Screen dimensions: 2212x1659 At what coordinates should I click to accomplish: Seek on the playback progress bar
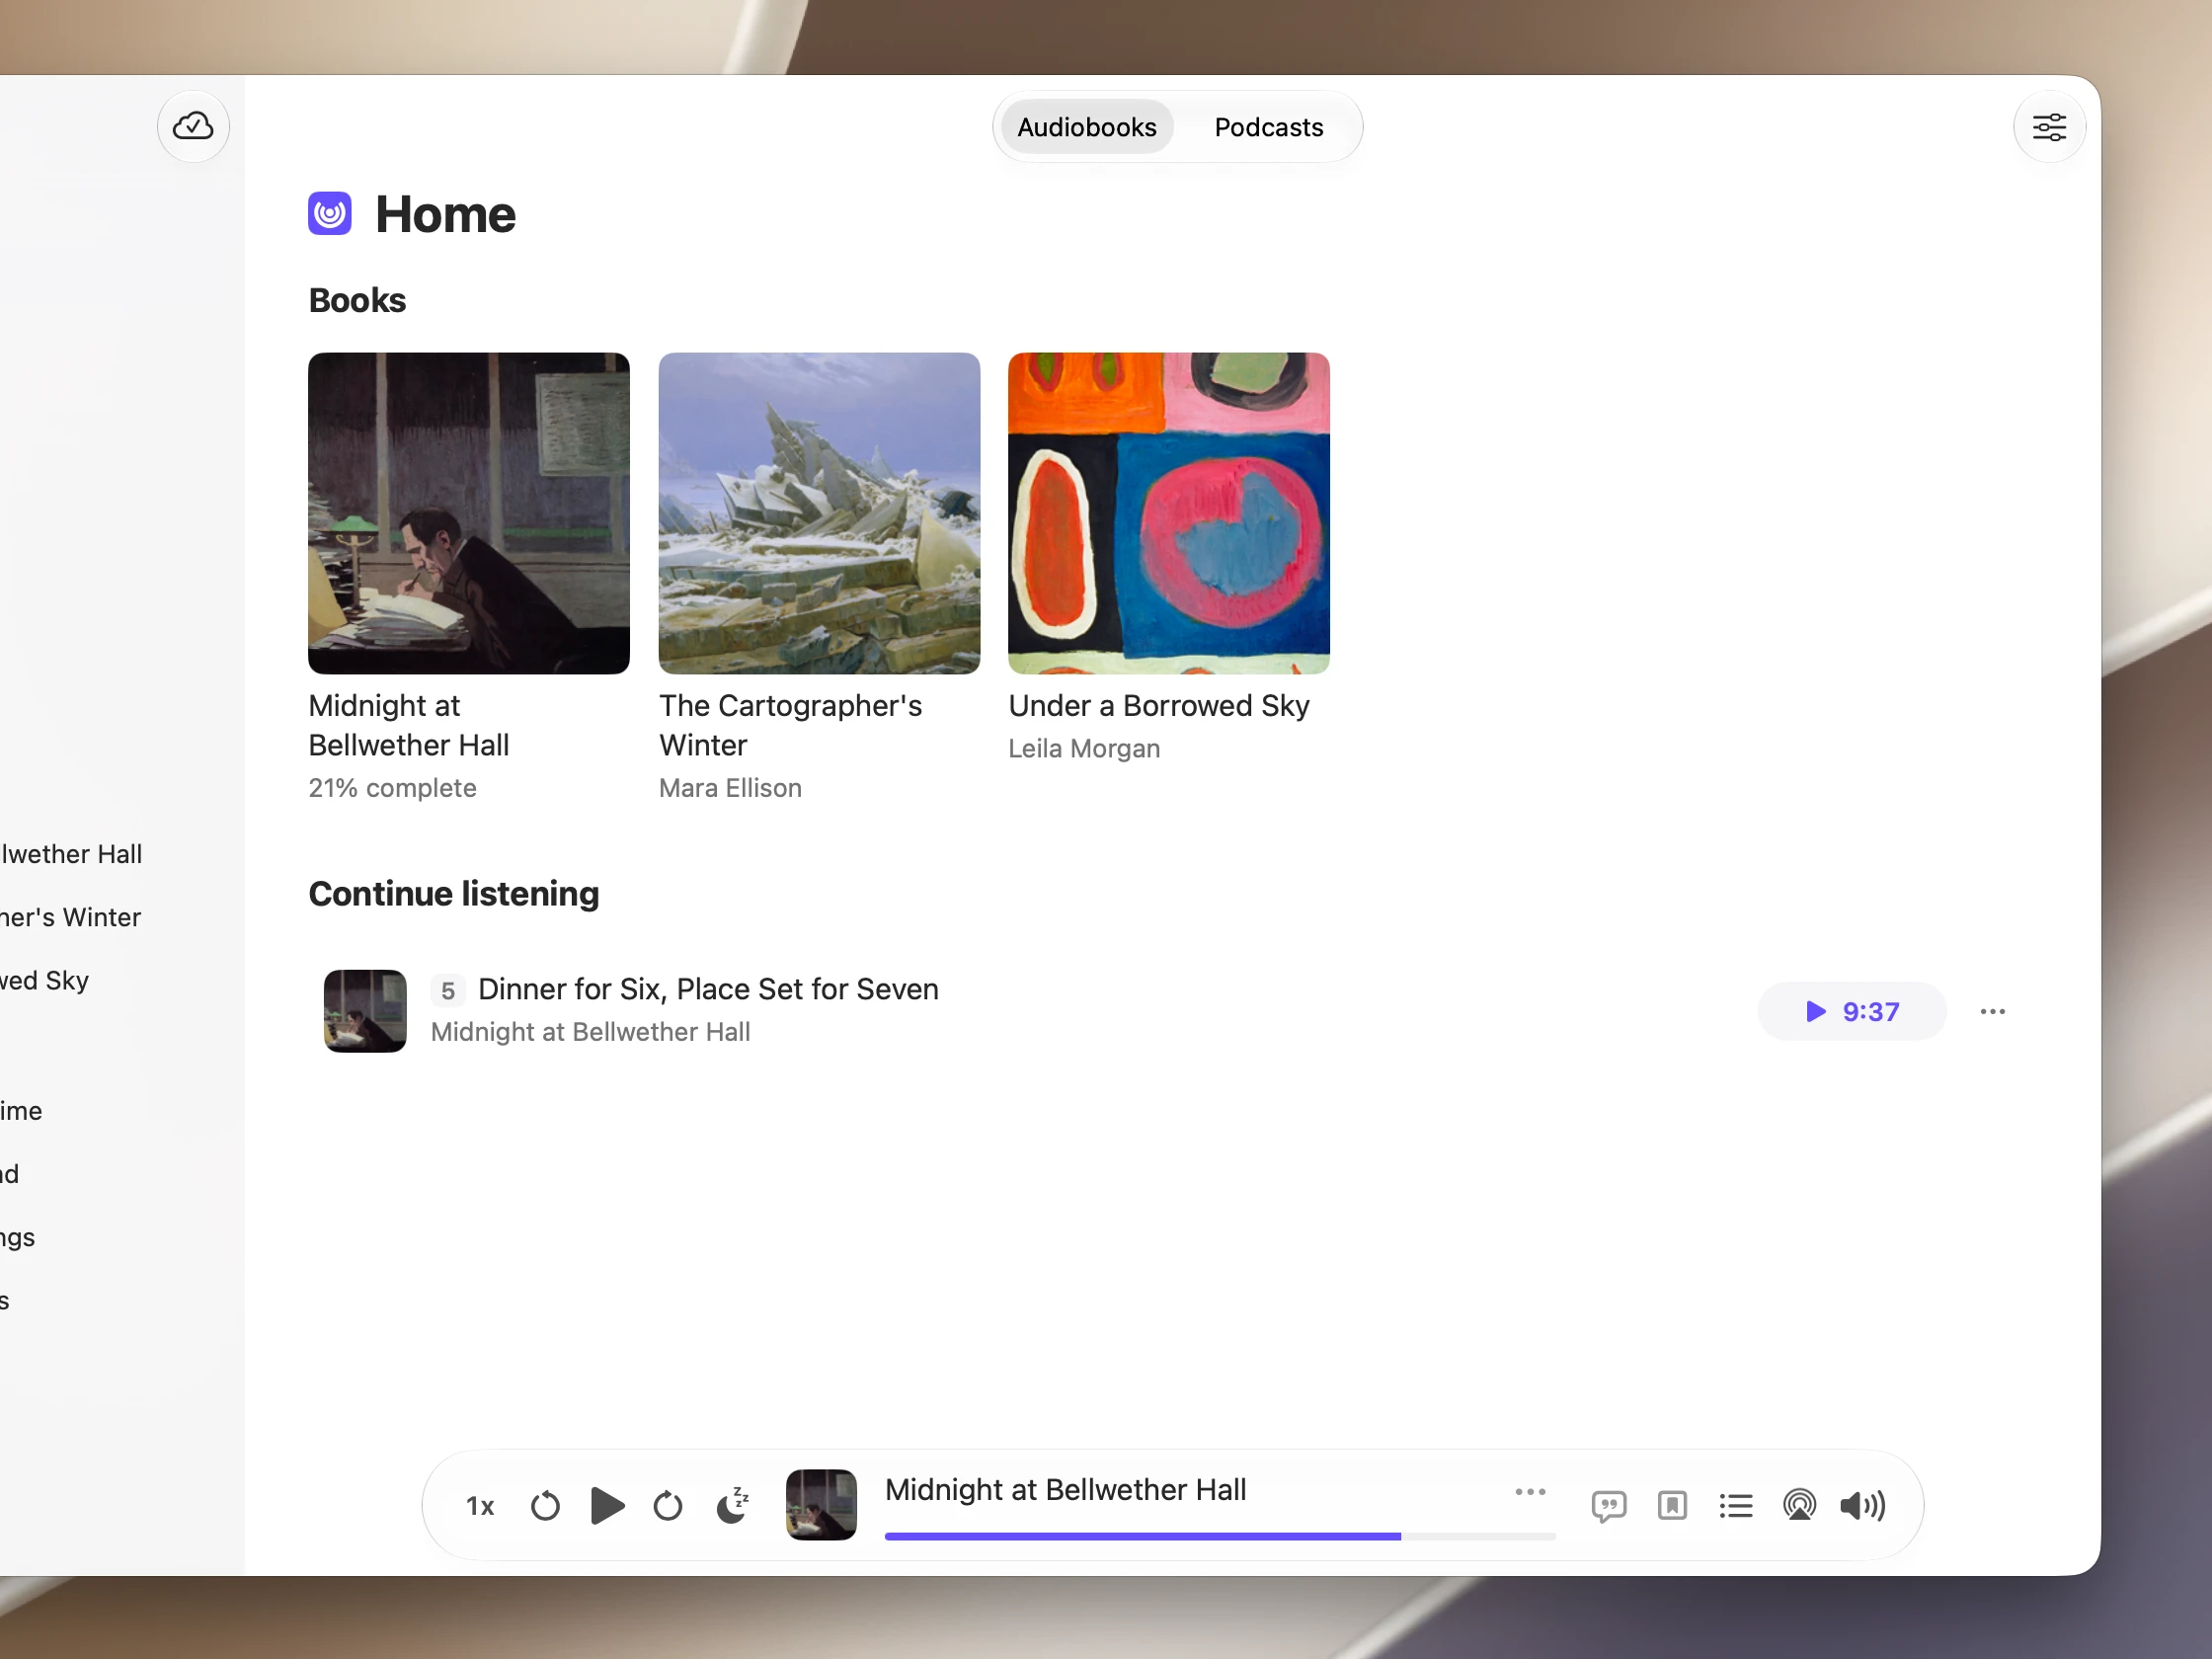tap(1220, 1536)
